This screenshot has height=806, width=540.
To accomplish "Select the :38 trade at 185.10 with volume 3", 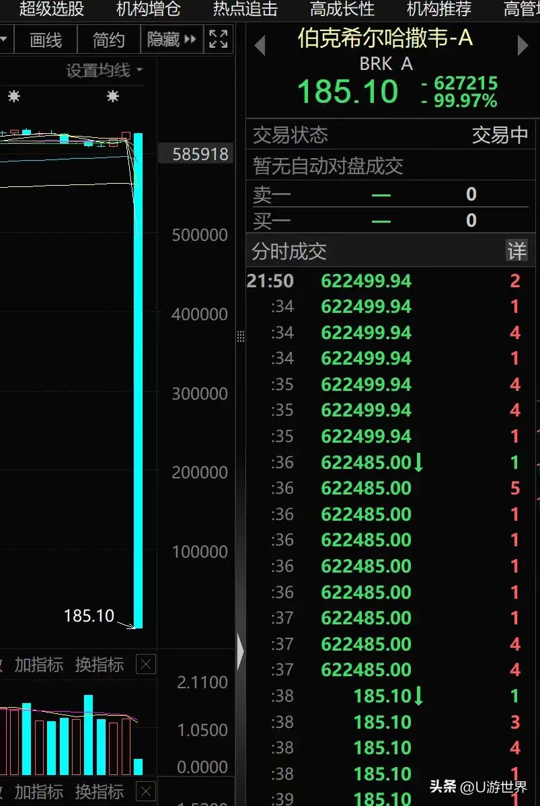I will 391,722.
